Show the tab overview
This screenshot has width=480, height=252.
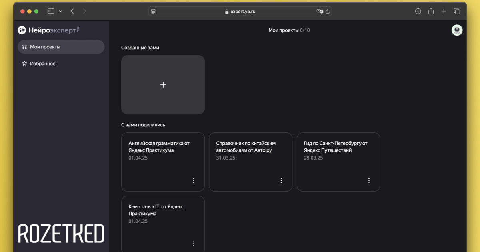[457, 11]
